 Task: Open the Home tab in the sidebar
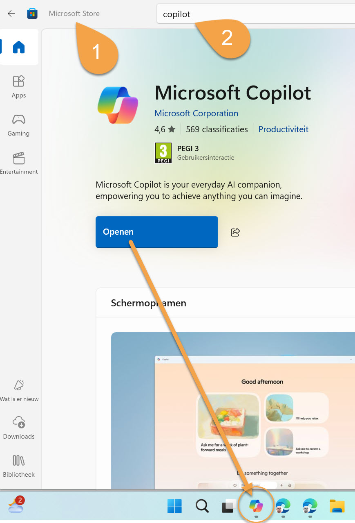(x=19, y=47)
